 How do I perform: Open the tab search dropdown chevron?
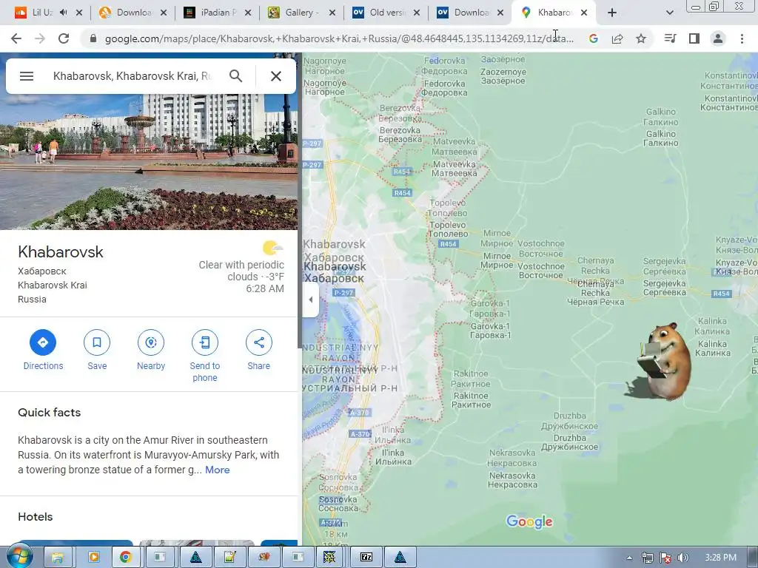pos(669,13)
